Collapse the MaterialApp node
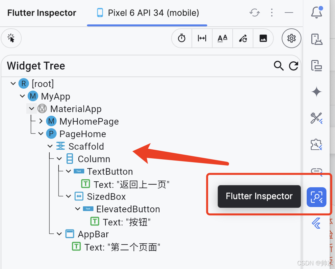Screen dimensions: 335x269 (32, 108)
